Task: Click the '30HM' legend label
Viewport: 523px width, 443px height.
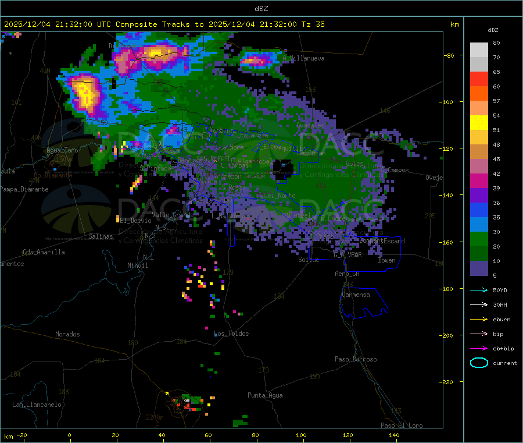Action: tap(500, 304)
